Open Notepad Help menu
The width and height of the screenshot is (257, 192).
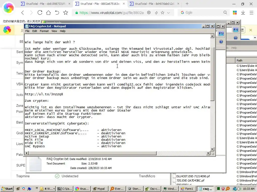[62, 31]
